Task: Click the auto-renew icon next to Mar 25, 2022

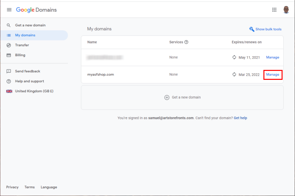Action: [234, 75]
